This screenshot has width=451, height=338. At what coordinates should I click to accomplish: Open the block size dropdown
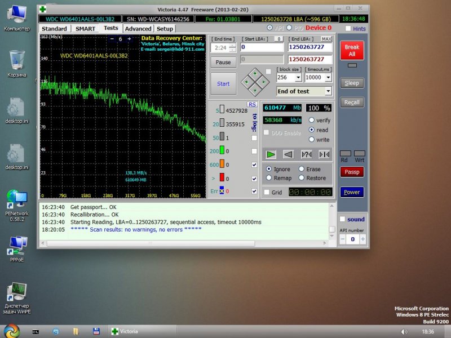[298, 77]
